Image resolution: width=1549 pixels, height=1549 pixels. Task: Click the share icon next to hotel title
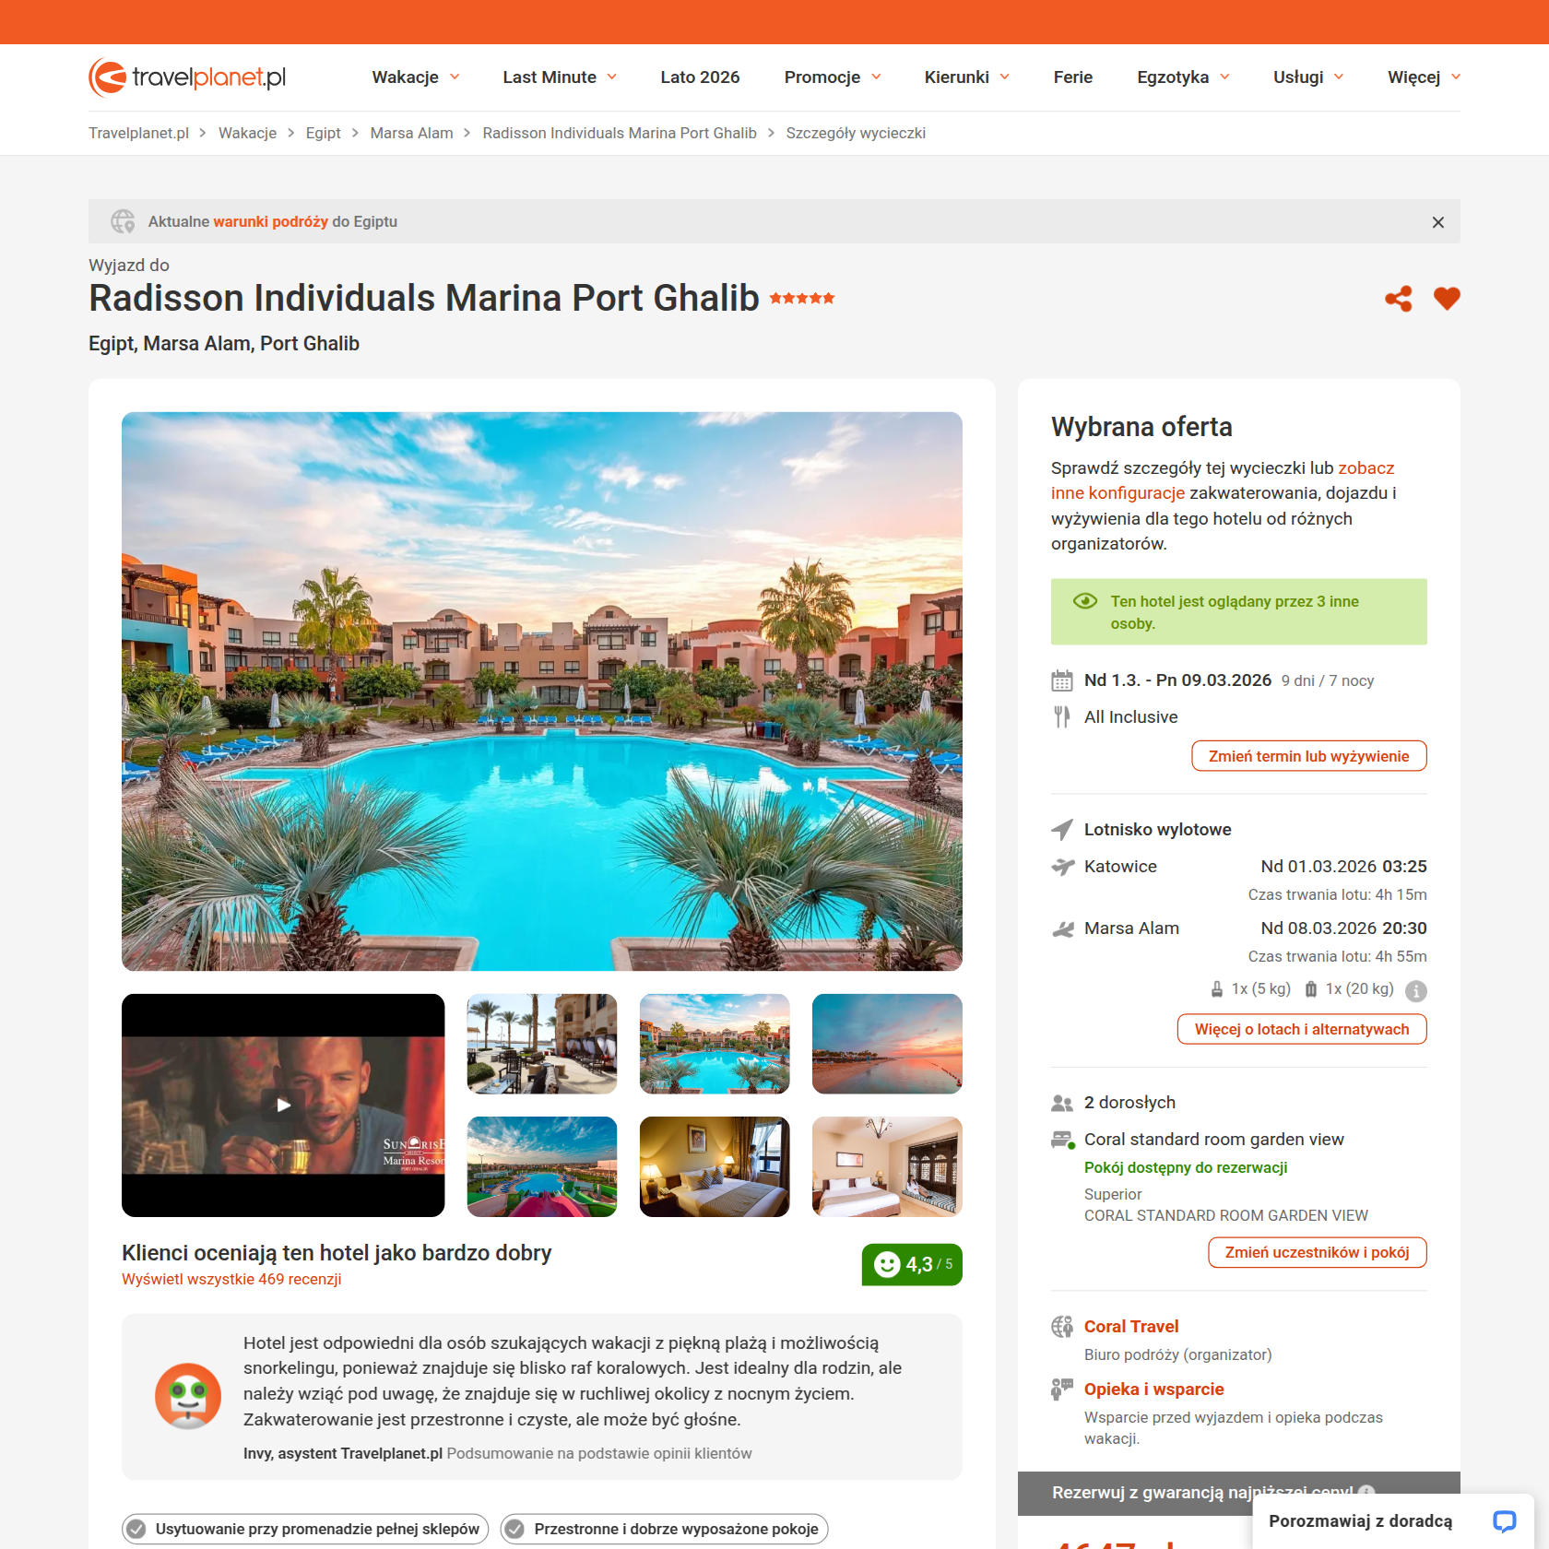(1398, 299)
